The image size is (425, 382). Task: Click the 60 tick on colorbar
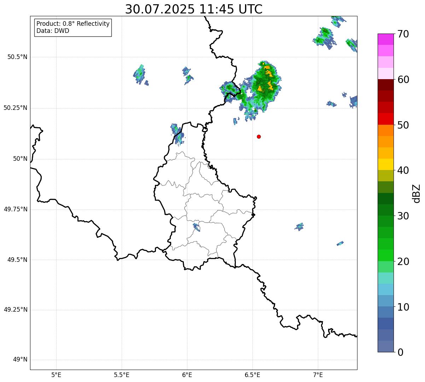[x=403, y=80]
